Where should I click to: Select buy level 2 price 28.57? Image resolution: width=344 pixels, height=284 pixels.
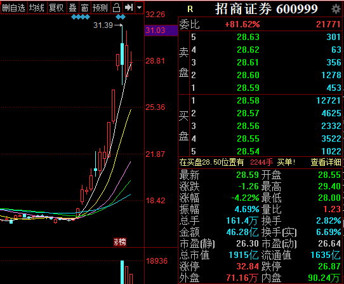248,113
